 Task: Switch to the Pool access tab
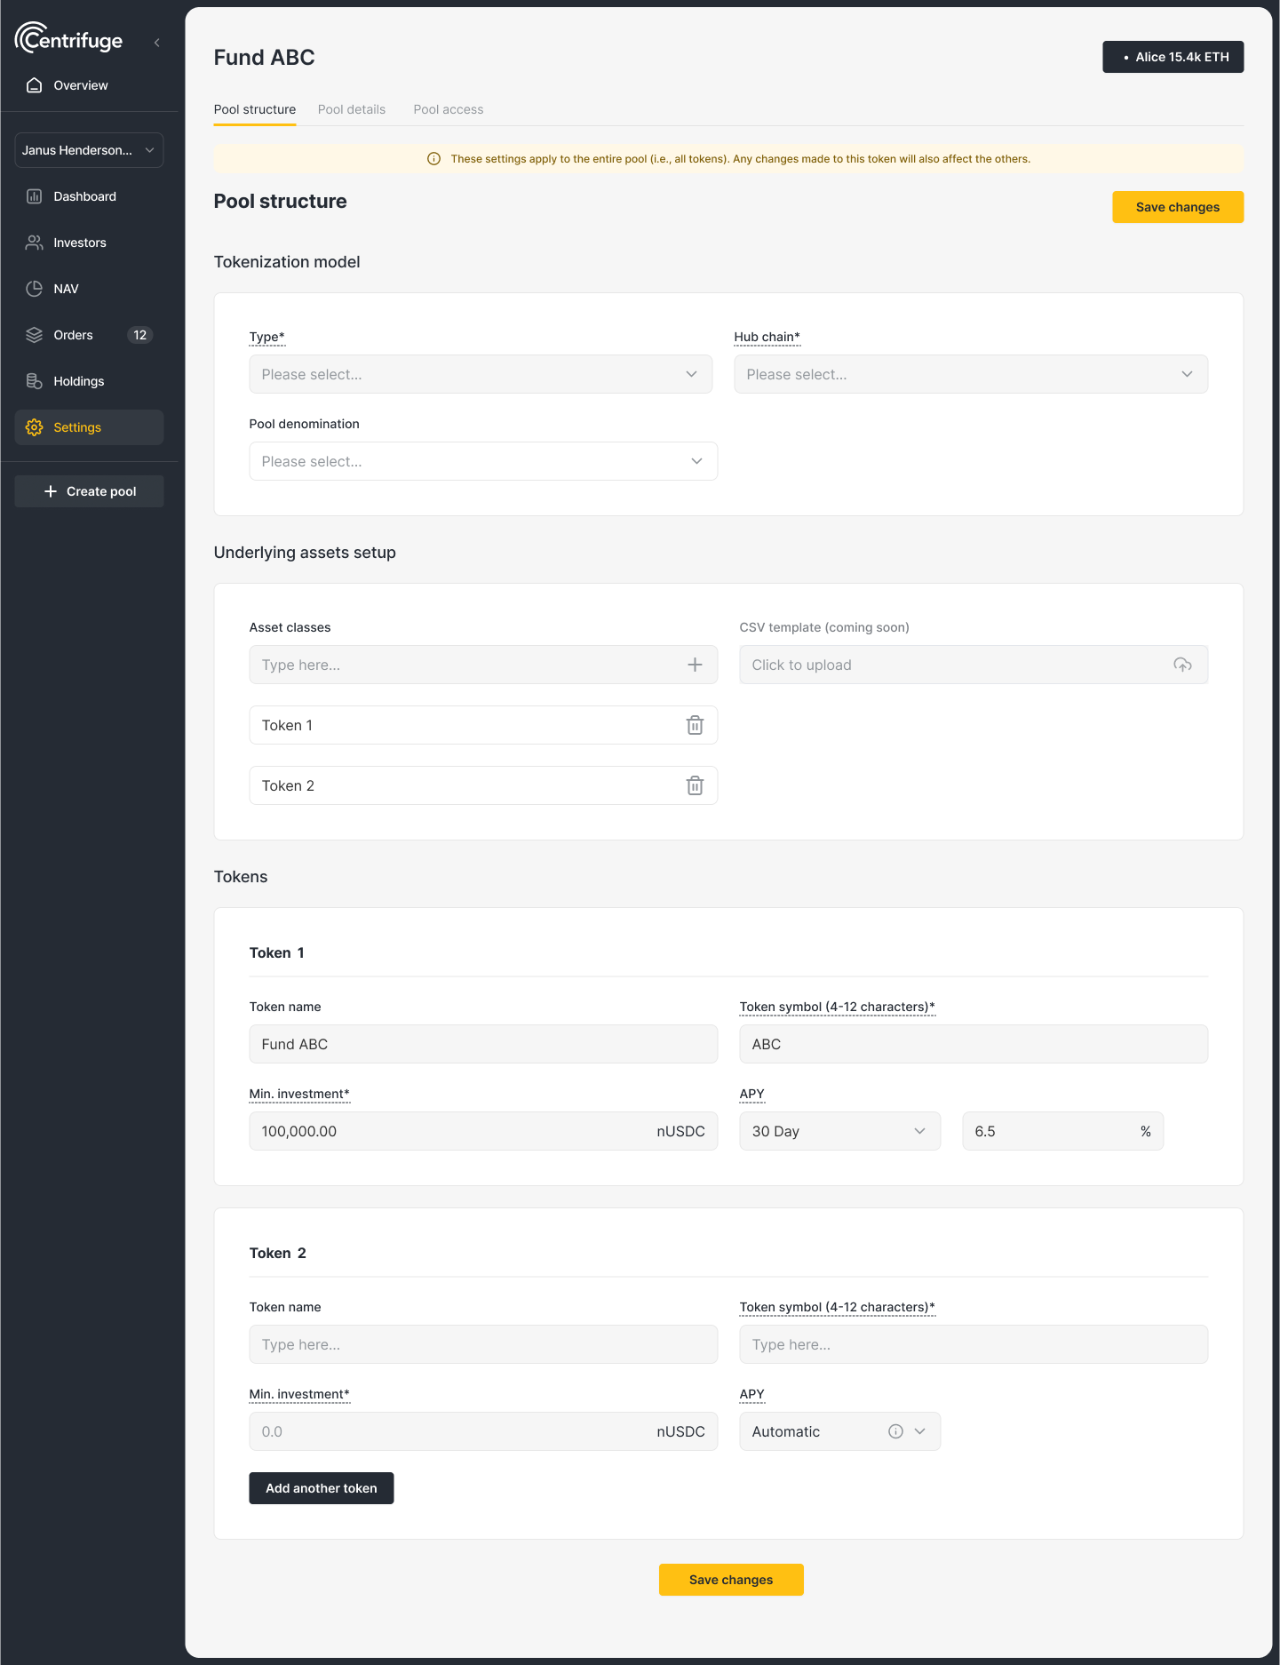[x=448, y=109]
